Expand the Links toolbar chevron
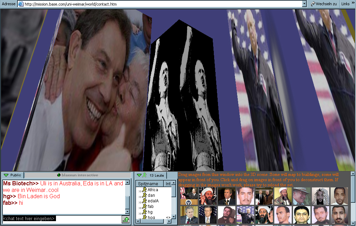Viewport: 356px width, 226px height. [x=353, y=4]
